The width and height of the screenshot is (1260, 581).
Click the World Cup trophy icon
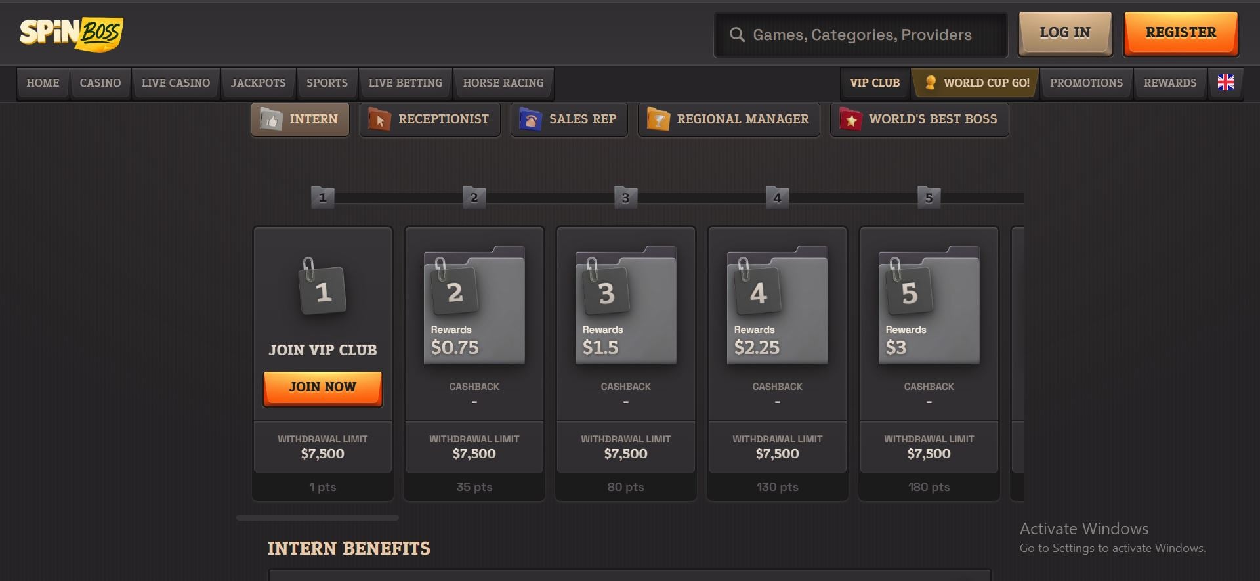[x=930, y=83]
